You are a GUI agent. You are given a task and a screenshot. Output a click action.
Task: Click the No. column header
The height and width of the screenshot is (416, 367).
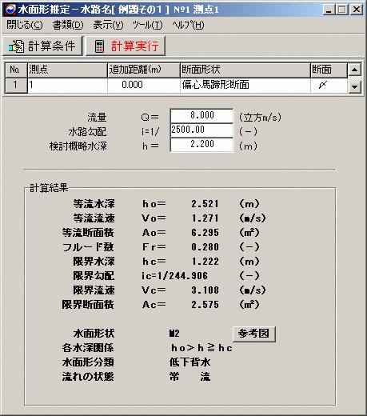point(16,70)
